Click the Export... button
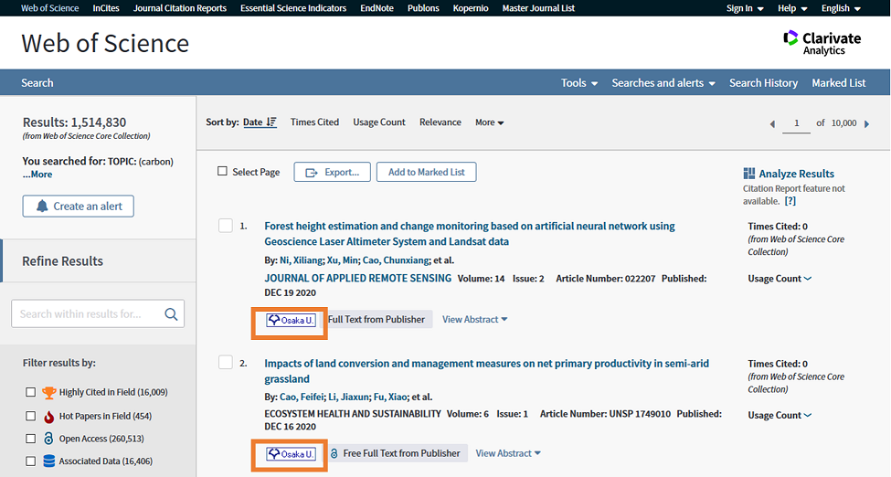The image size is (891, 477). [332, 173]
